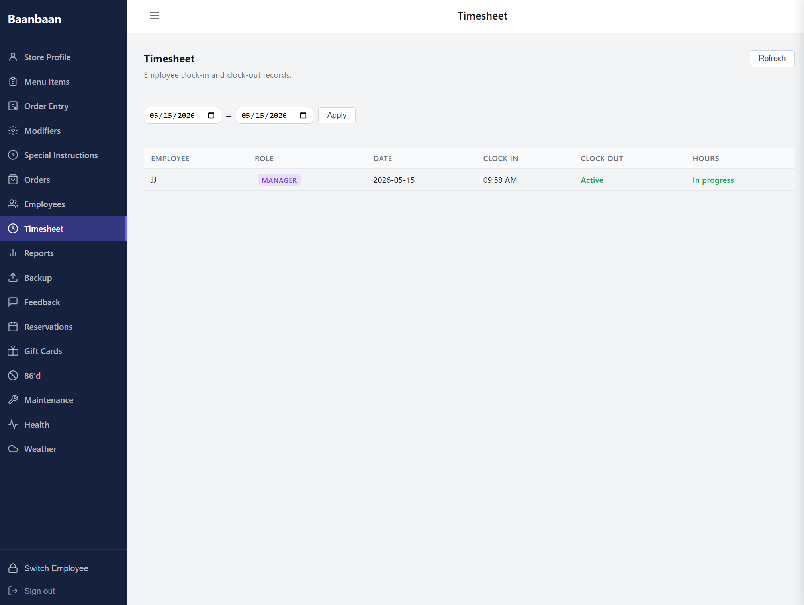Open the Store Profile page
The height and width of the screenshot is (605, 804).
64,57
